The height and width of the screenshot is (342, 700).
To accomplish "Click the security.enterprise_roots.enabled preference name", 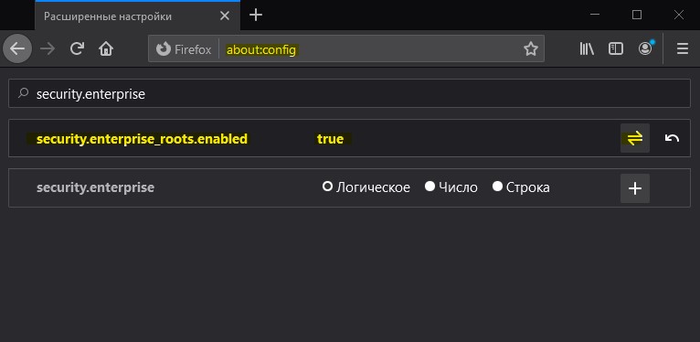I will (x=142, y=139).
